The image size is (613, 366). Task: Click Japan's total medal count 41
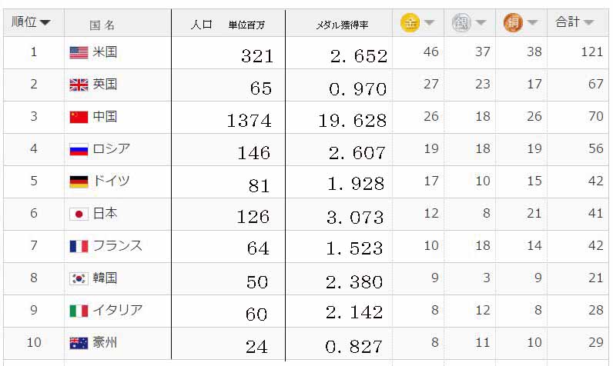coord(594,214)
